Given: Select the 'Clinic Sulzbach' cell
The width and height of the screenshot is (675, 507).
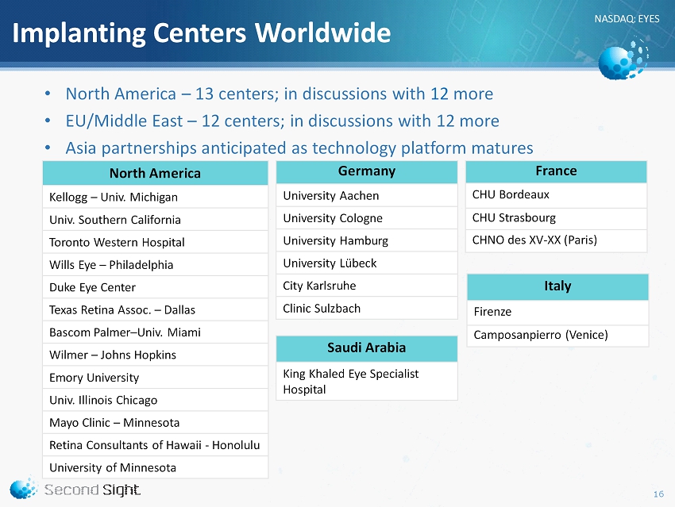Looking at the screenshot, I should [367, 309].
